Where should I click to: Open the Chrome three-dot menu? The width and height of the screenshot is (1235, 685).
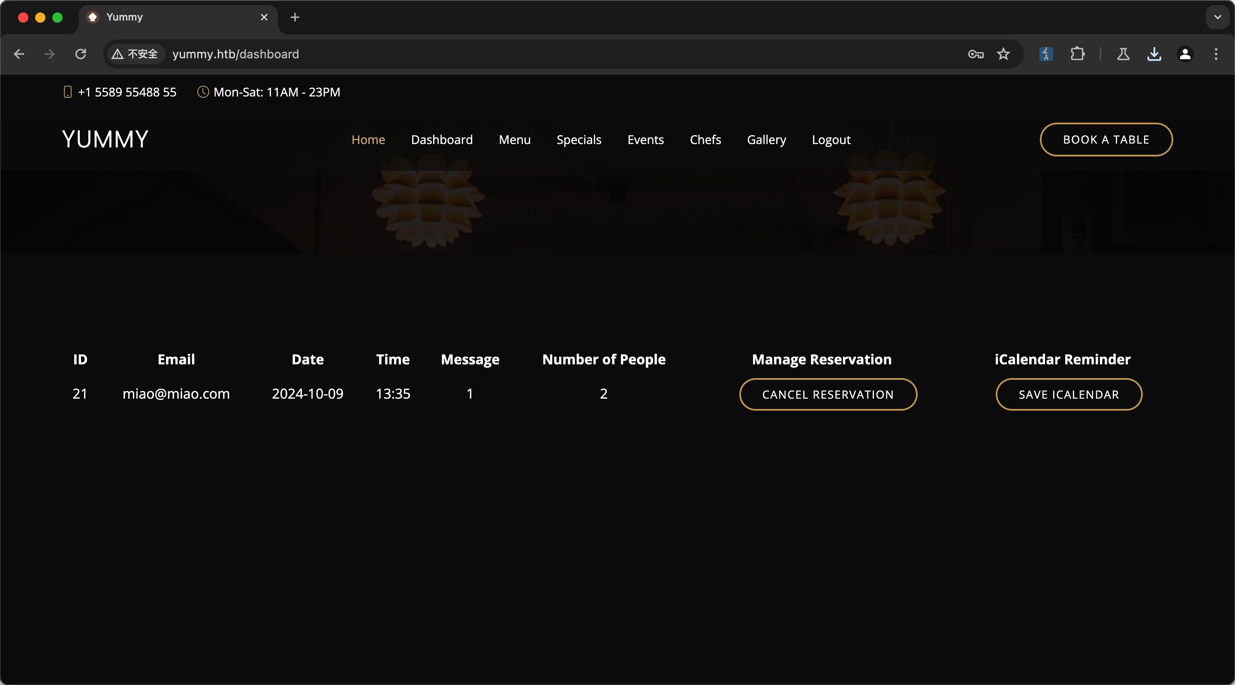point(1216,54)
